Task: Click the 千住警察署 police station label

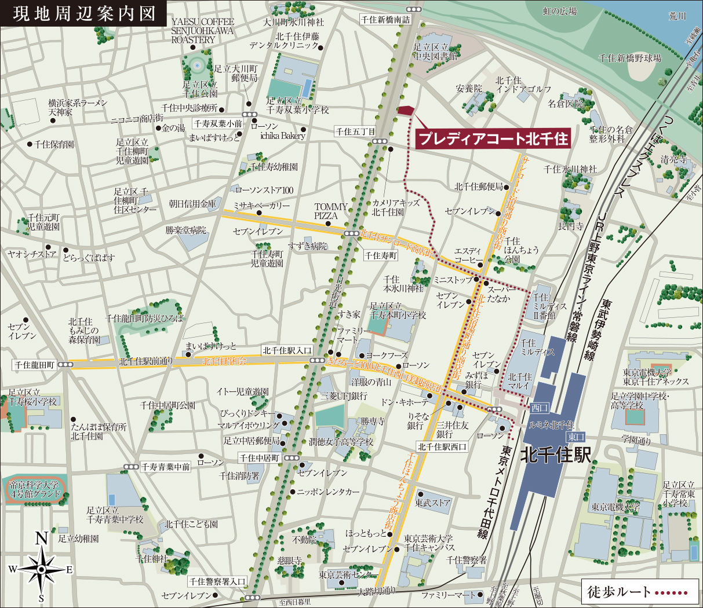Action: click(x=467, y=560)
